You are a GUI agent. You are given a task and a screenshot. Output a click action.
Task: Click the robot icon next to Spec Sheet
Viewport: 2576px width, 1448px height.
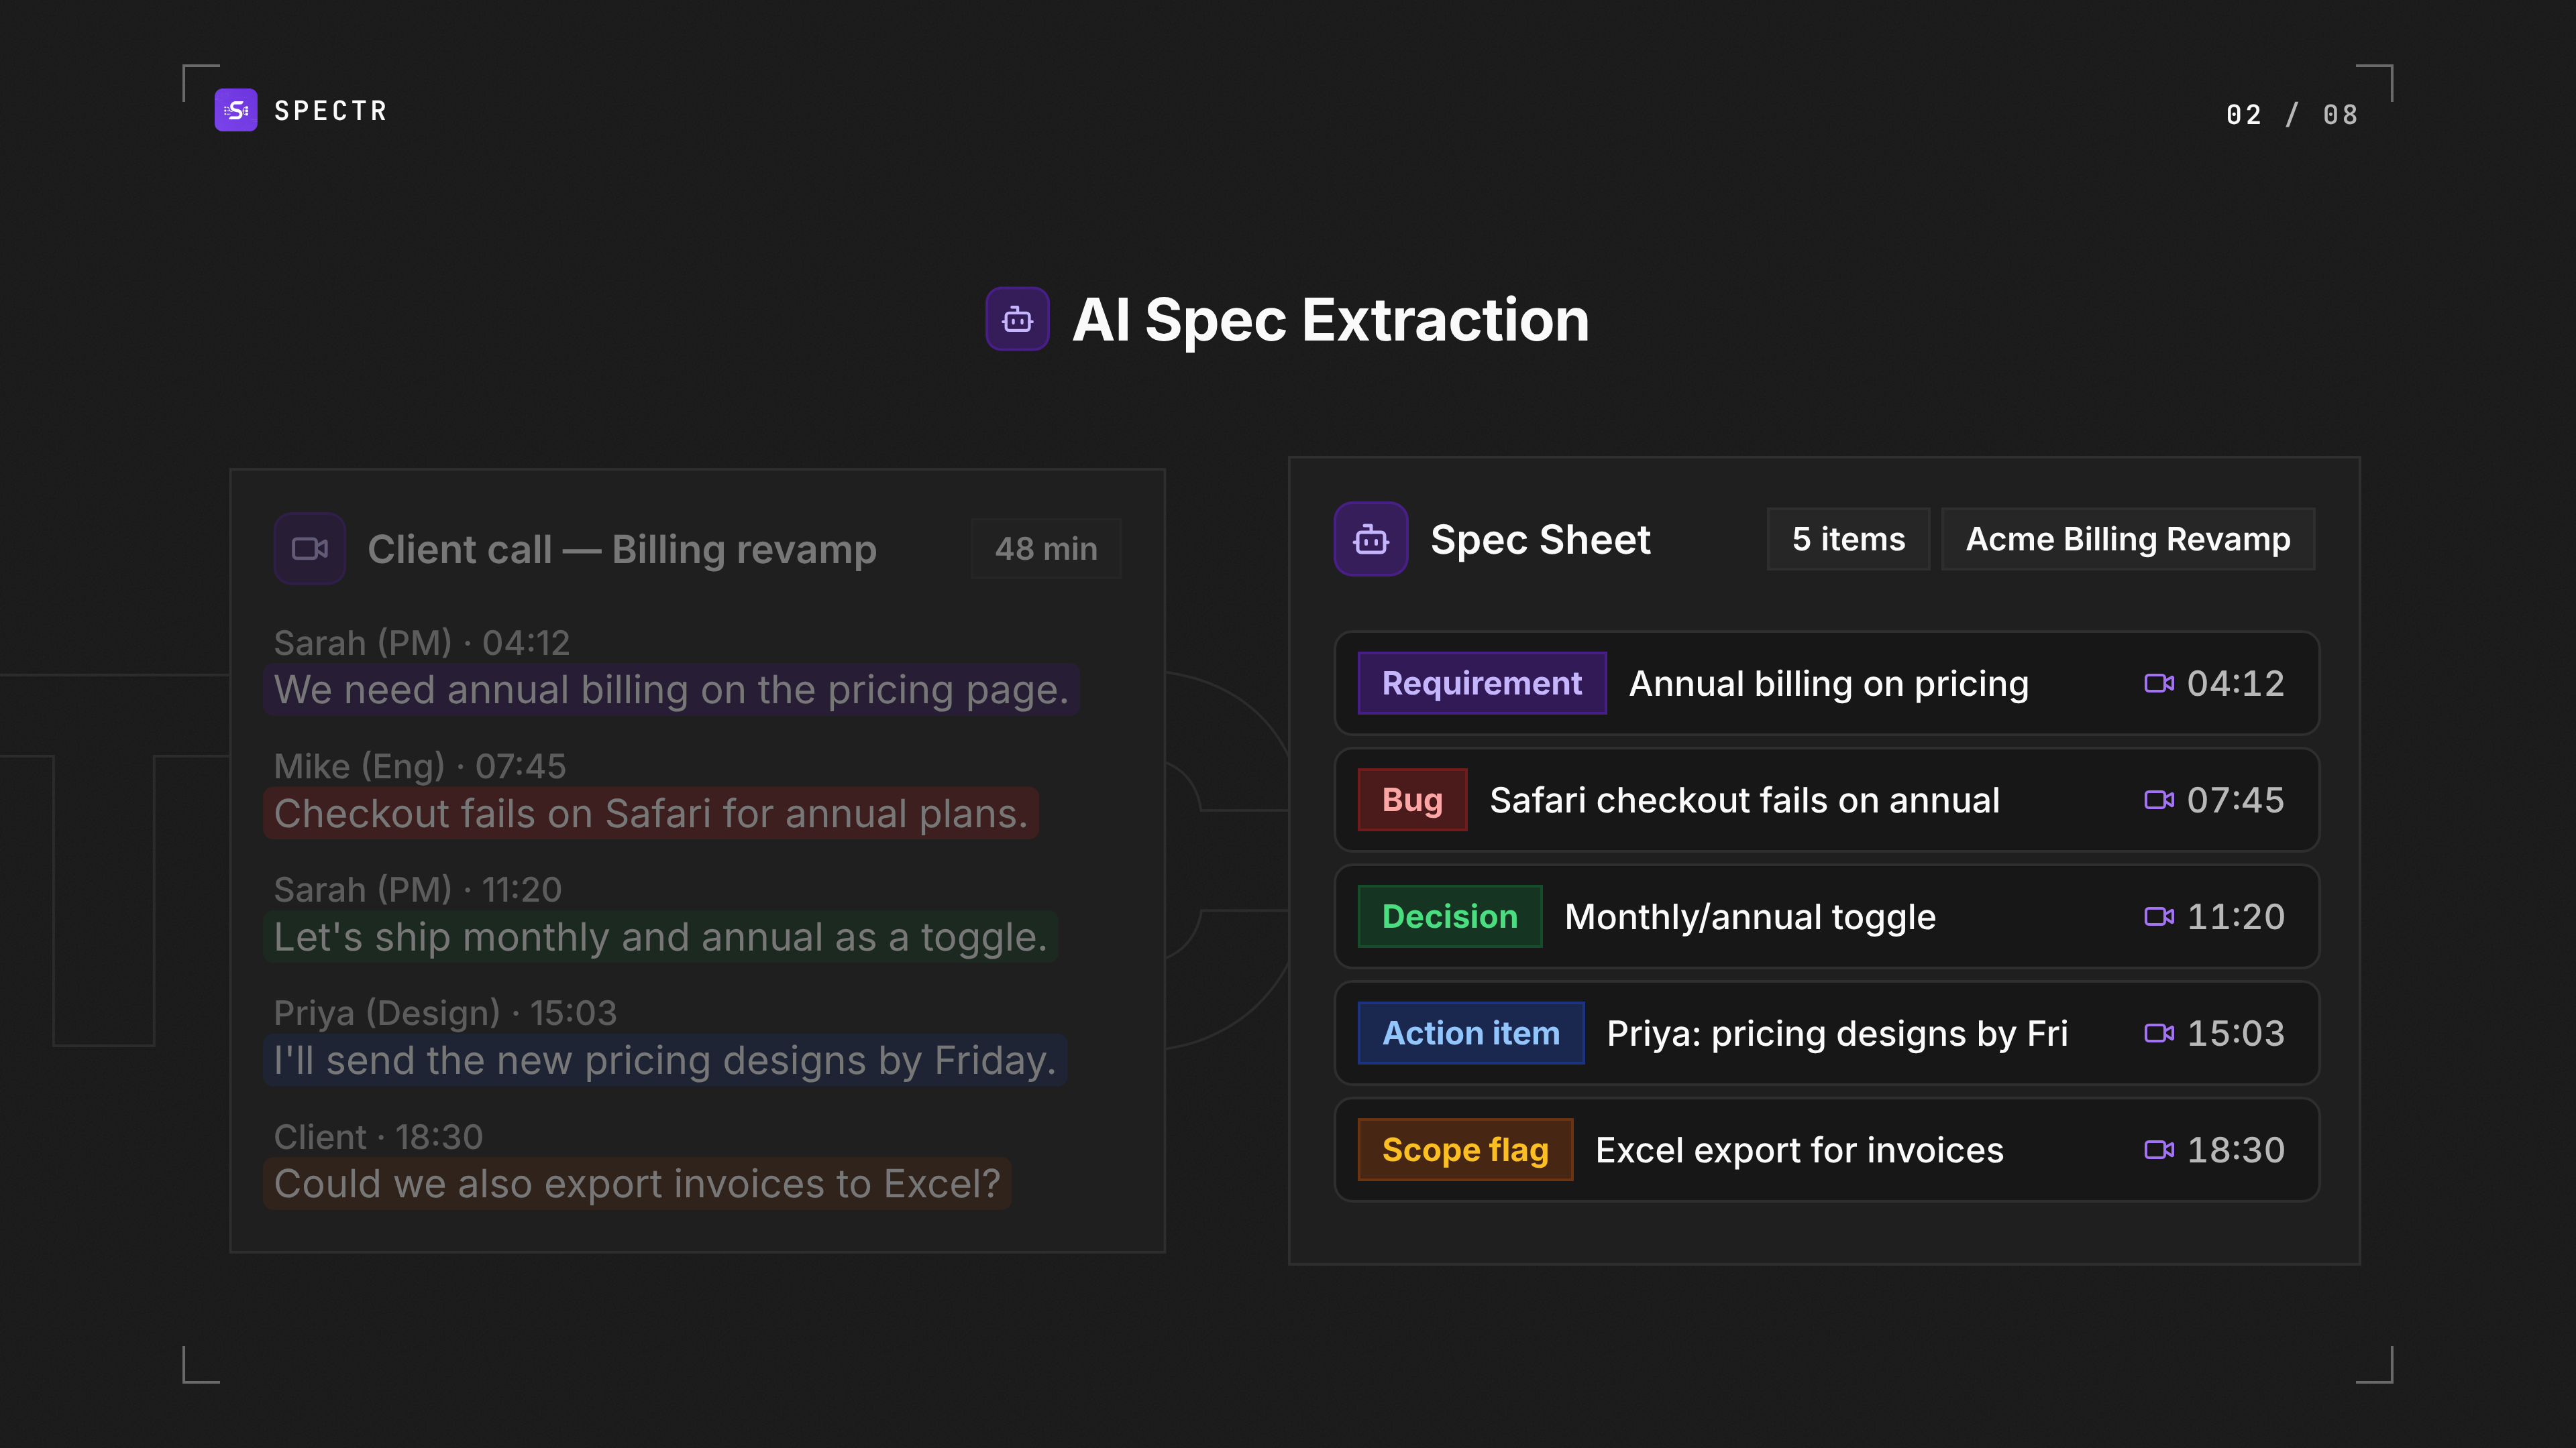1371,540
